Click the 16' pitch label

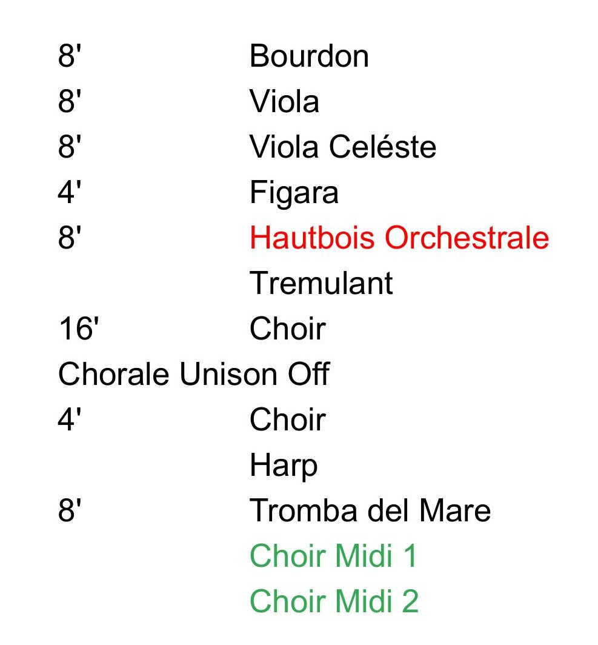coord(78,329)
